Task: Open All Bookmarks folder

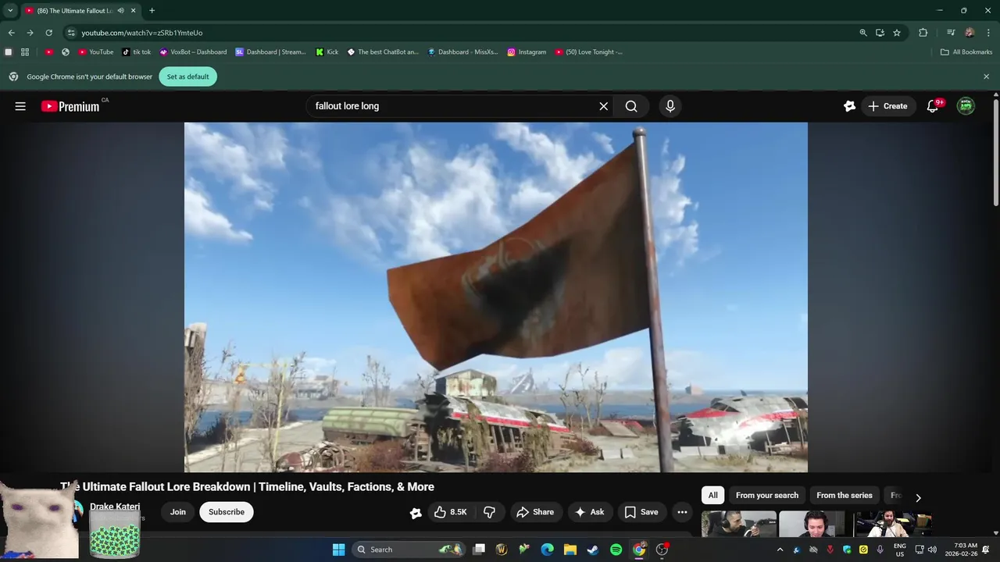Action: pyautogui.click(x=966, y=52)
